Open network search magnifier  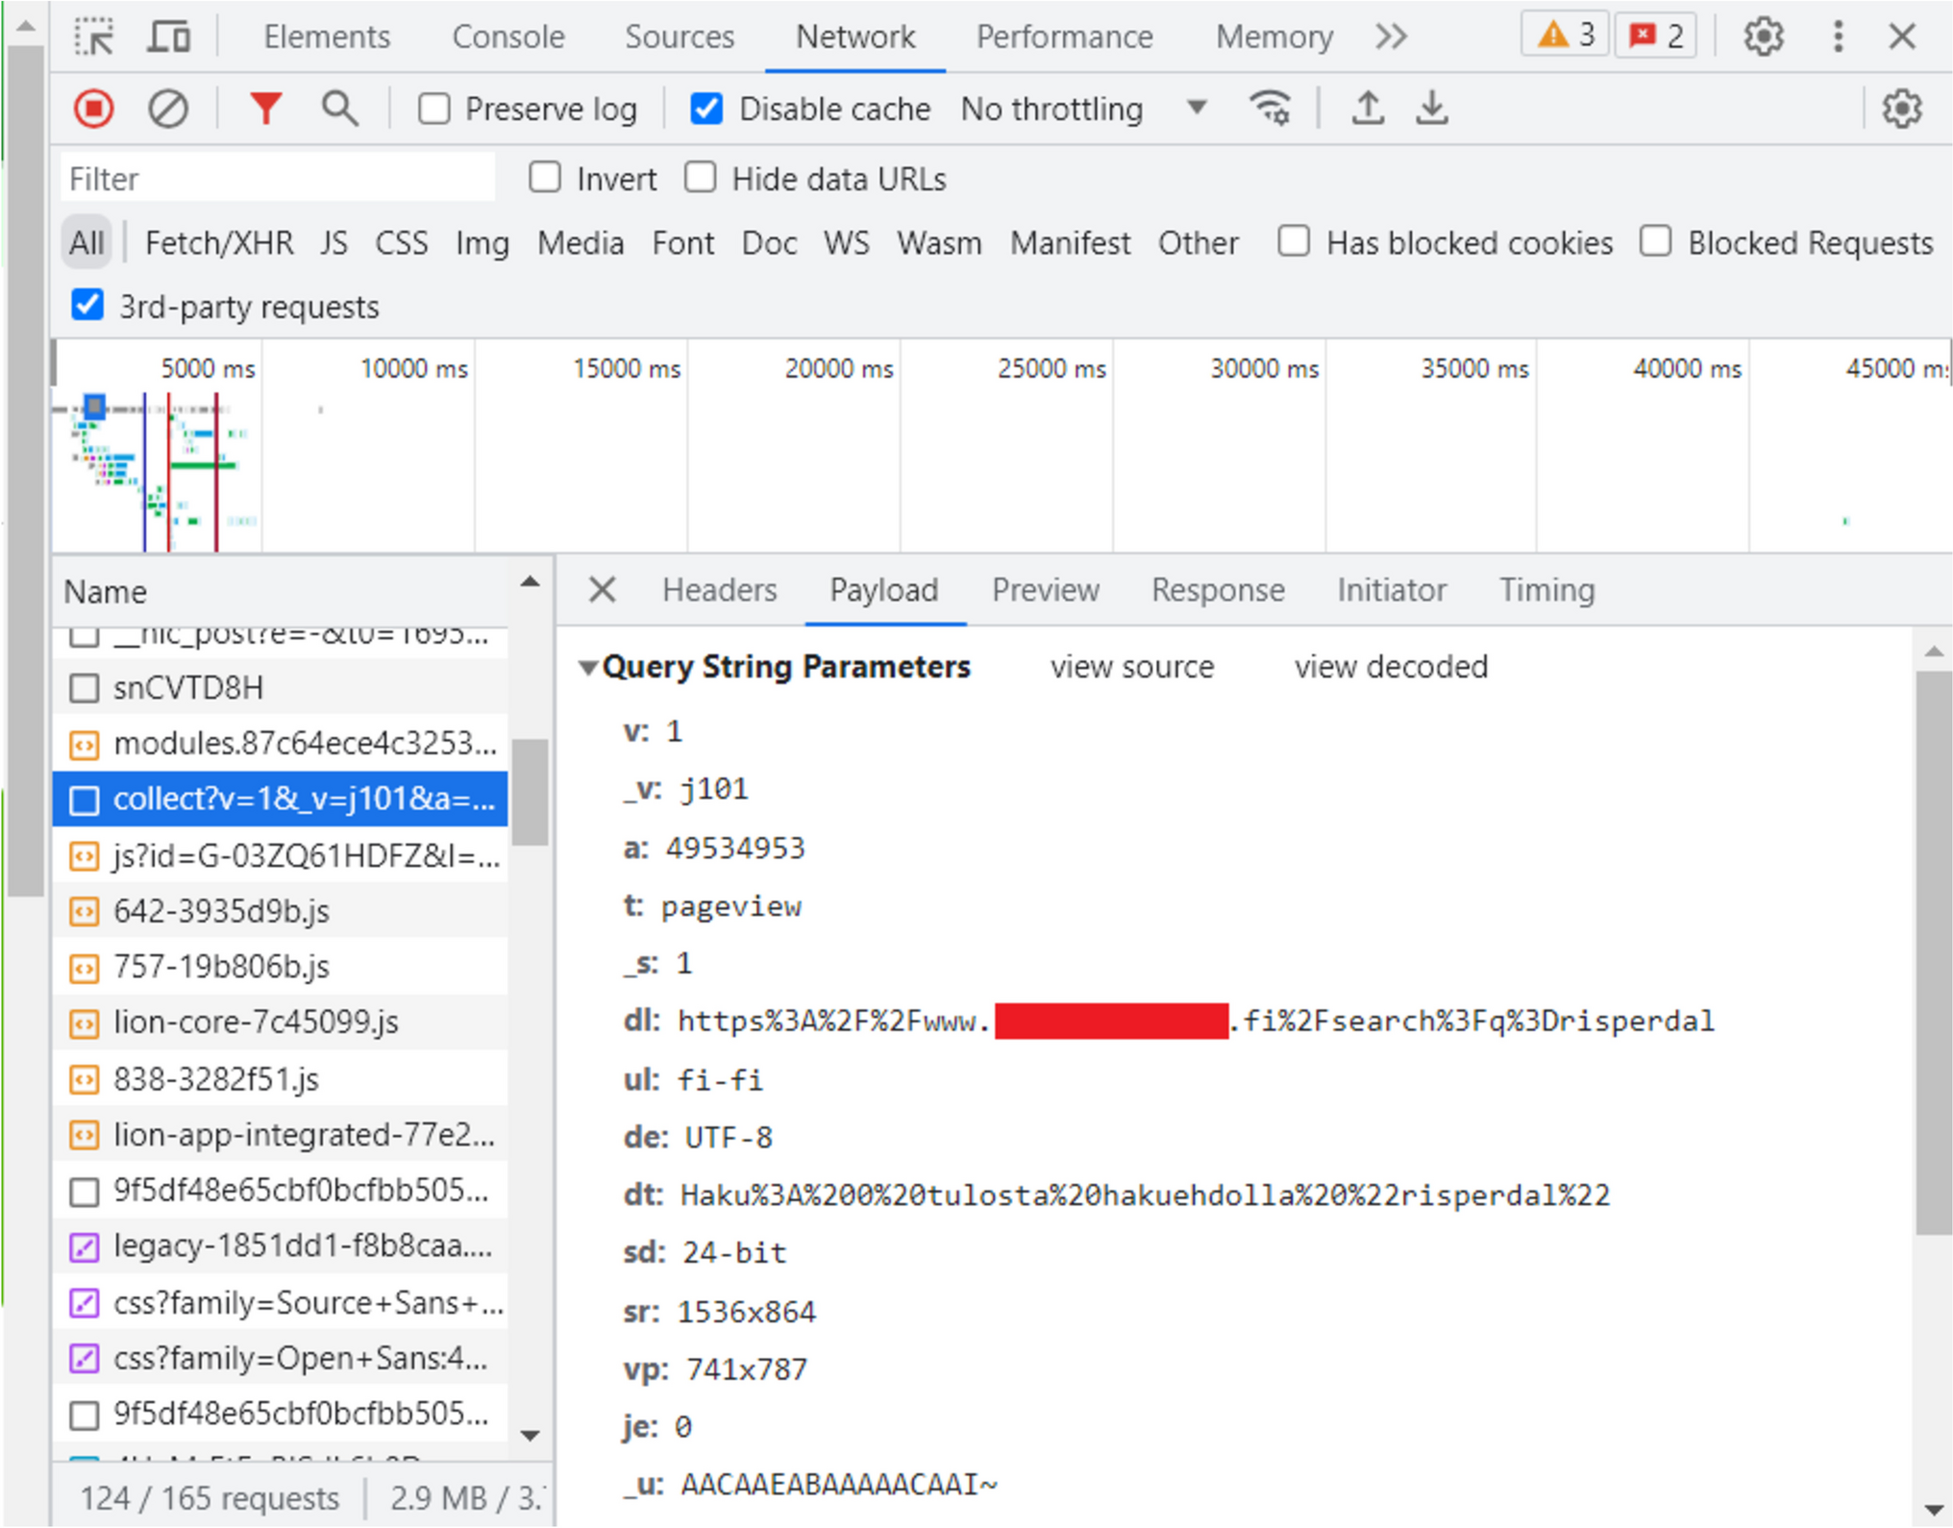pos(339,109)
